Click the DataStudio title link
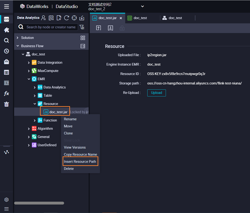The height and width of the screenshot is (213, 250). 66,6
